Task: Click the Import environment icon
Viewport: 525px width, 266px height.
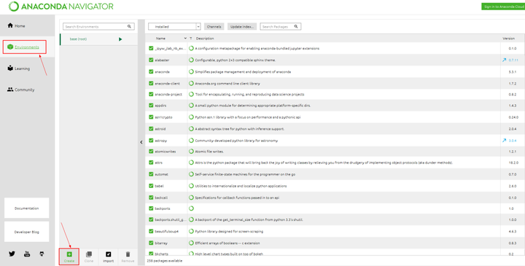Action: [108, 254]
